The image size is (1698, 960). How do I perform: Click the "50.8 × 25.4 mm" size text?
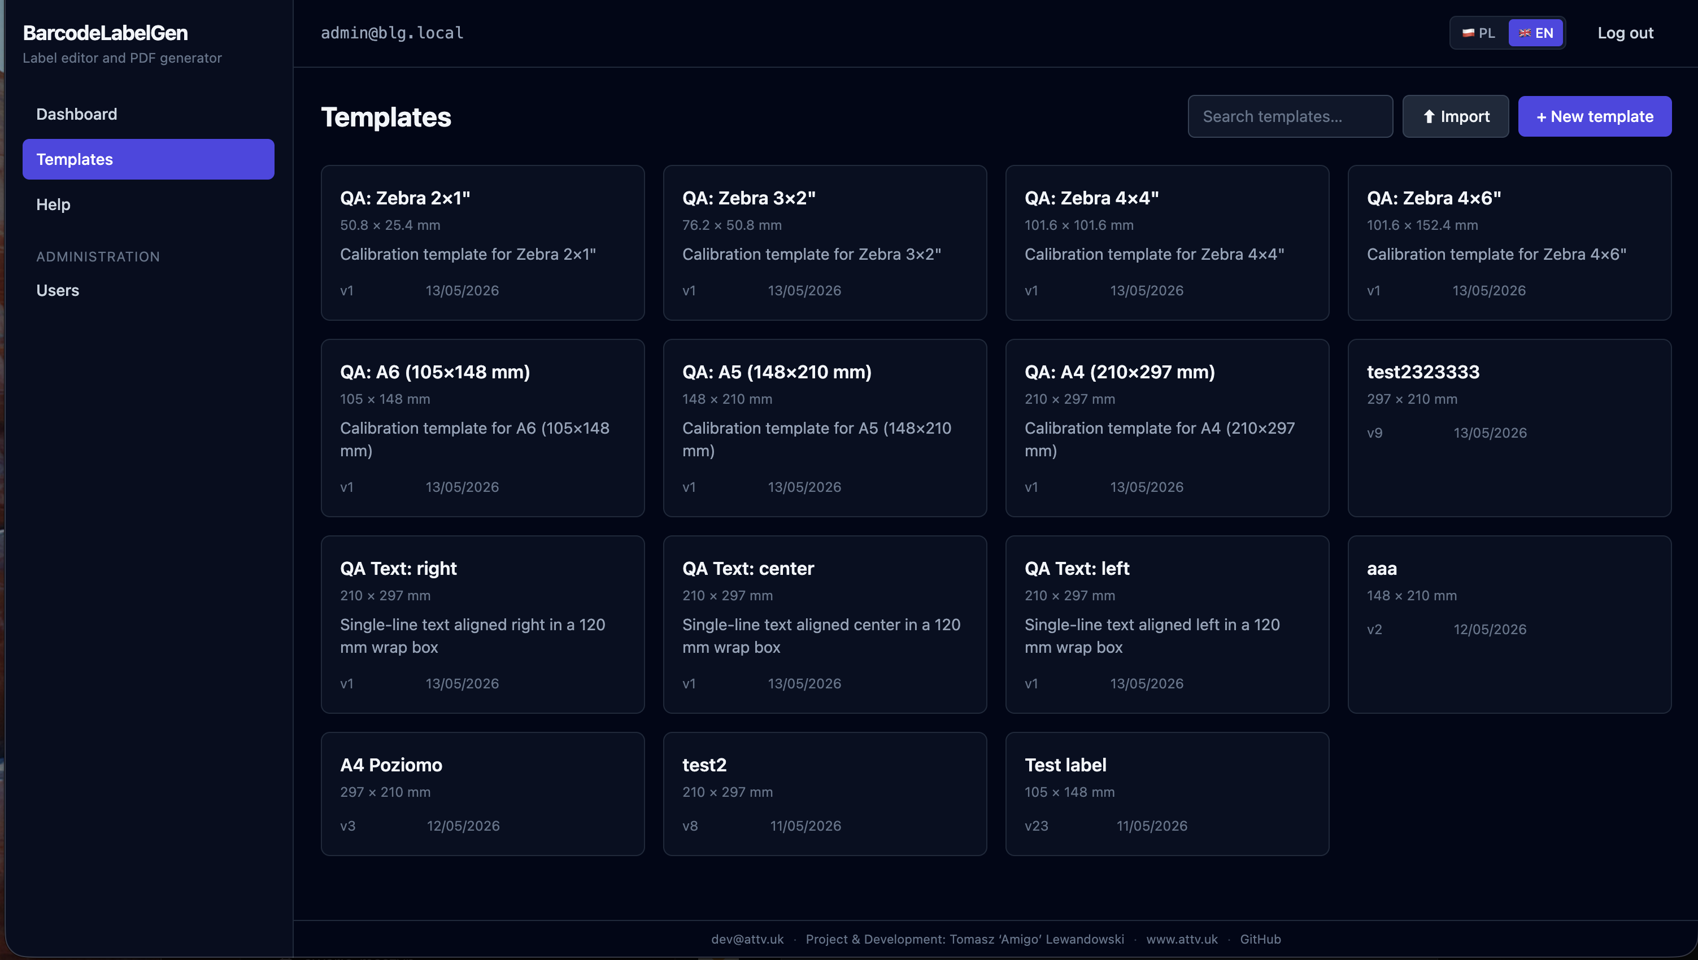tap(390, 225)
